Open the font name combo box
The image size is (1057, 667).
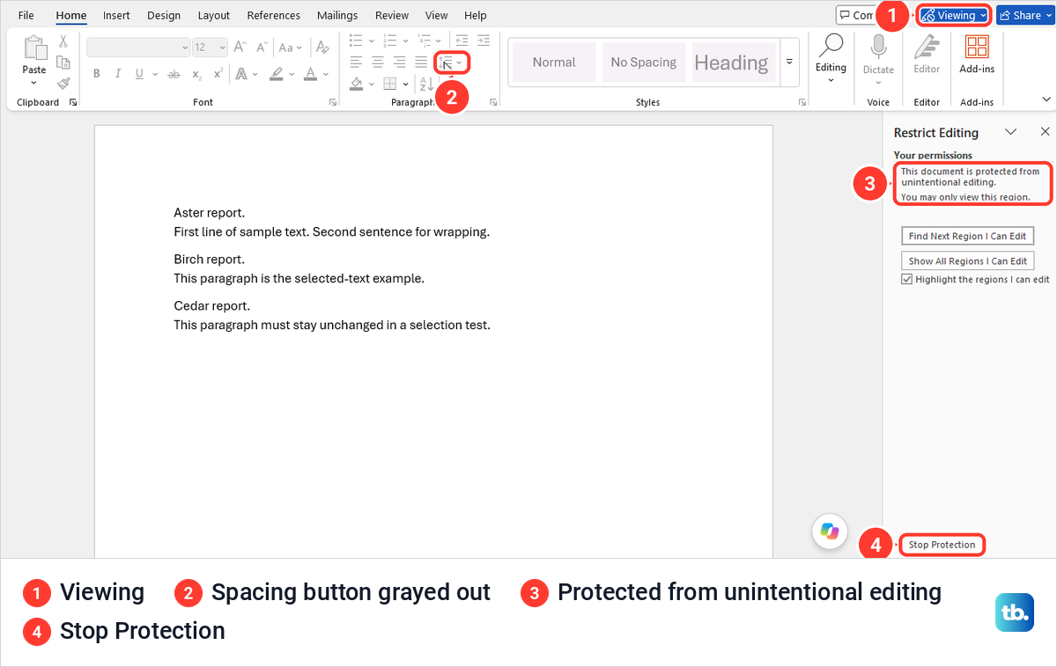pyautogui.click(x=138, y=48)
